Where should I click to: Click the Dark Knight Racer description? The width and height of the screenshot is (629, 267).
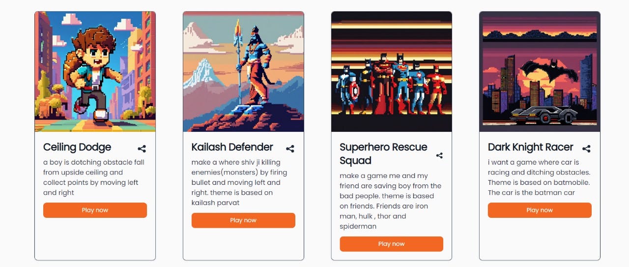coord(539,178)
